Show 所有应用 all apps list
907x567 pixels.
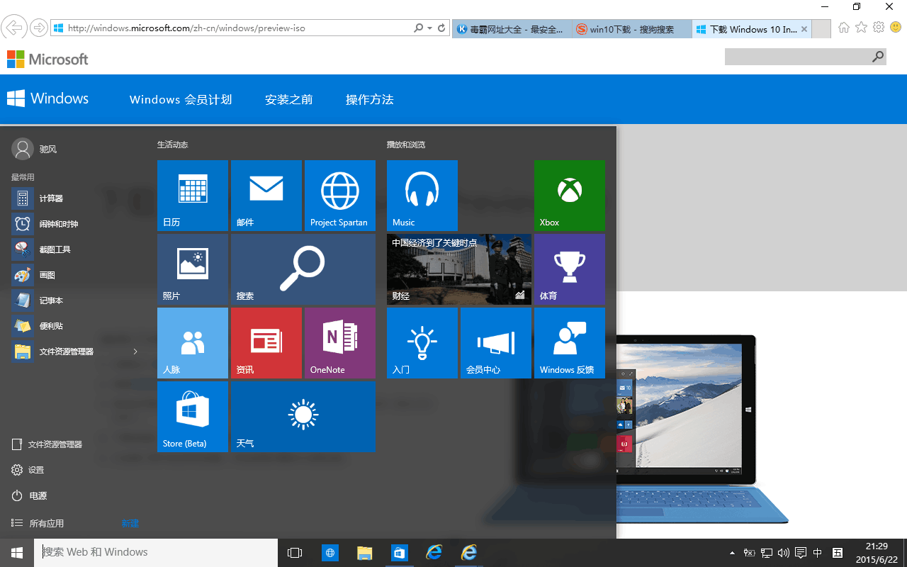point(38,523)
